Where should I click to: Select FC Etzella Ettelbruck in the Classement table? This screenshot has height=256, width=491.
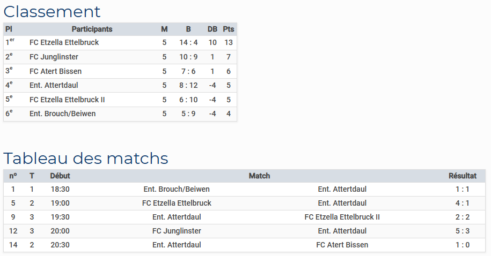64,42
